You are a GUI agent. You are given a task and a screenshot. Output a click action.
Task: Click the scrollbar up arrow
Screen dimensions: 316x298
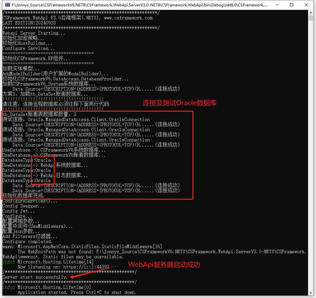(311, 12)
